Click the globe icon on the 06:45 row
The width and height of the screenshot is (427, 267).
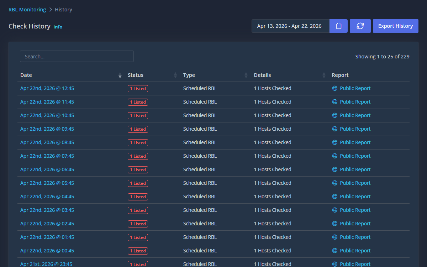tap(334, 169)
